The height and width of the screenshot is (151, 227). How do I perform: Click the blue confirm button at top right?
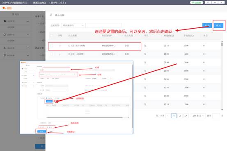click(219, 25)
